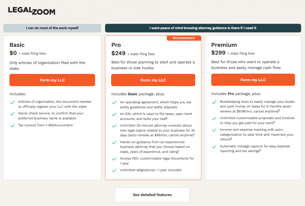Image resolution: width=305 pixels, height=206 pixels.
Task: Select the 'I want peace of mind' attorney guidance header
Action: [x=203, y=28]
